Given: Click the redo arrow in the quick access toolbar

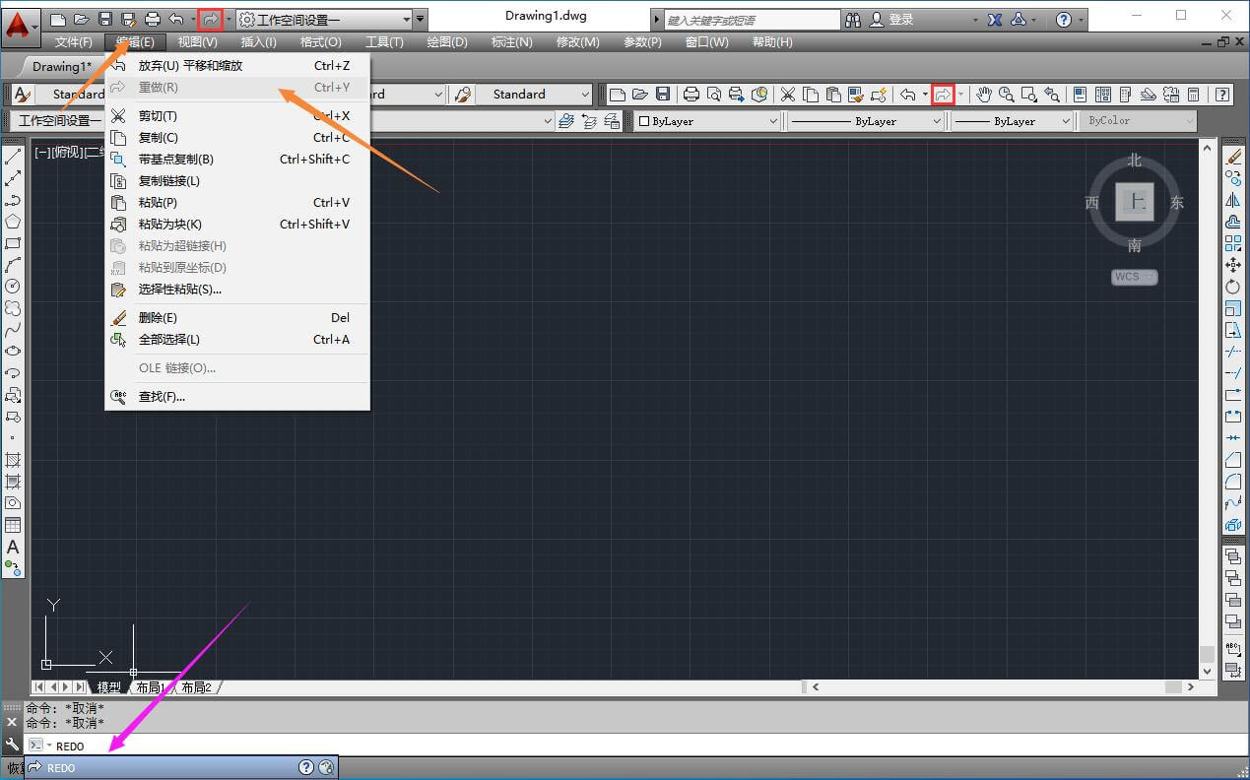Looking at the screenshot, I should click(210, 19).
